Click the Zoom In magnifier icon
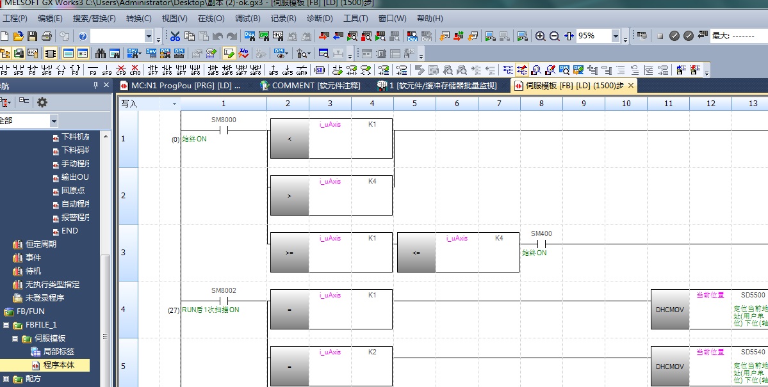The height and width of the screenshot is (387, 768). pyautogui.click(x=541, y=36)
